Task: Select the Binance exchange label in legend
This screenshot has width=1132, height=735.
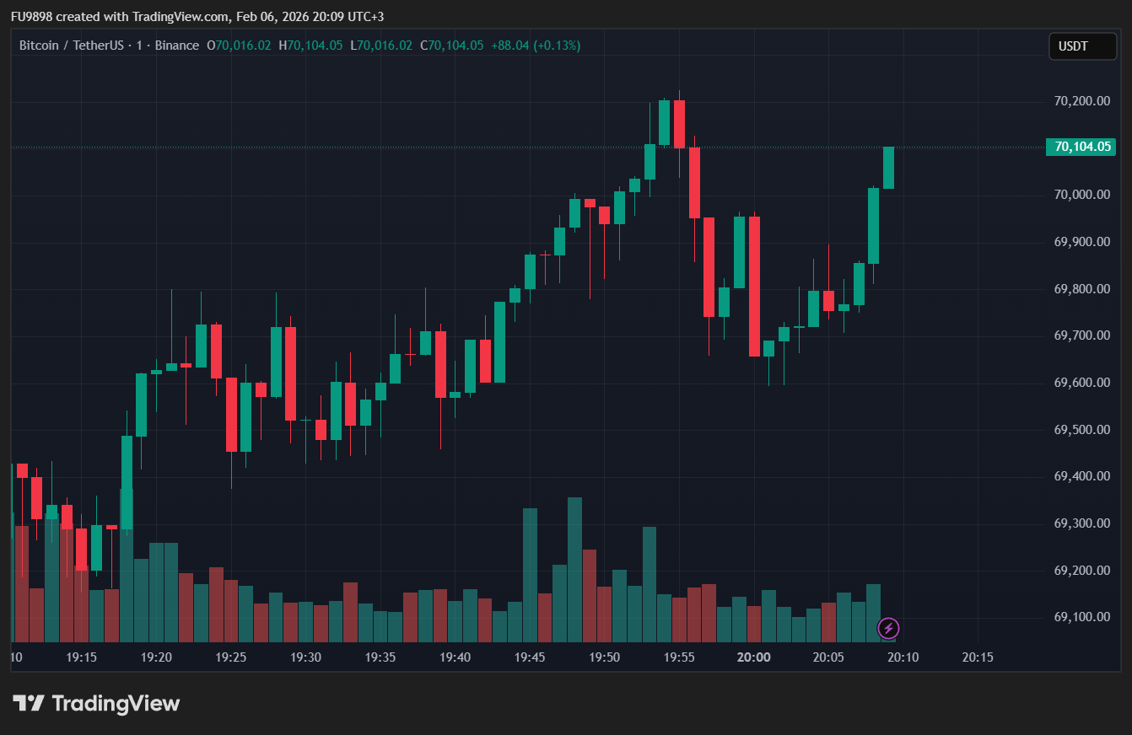Action: (x=177, y=46)
